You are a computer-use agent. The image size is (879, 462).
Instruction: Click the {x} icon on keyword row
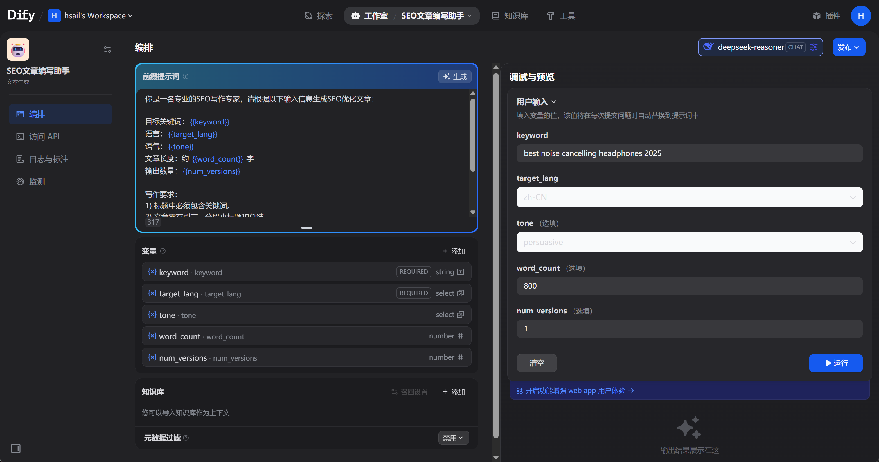click(x=152, y=272)
